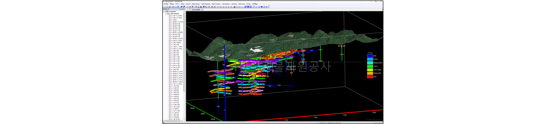Collapse the CATEGORY root tree node
546x124 pixels.
pyautogui.click(x=163, y=12)
